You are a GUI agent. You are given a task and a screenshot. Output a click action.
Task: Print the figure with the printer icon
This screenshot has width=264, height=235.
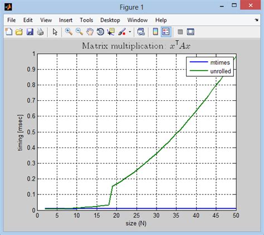tap(40, 32)
